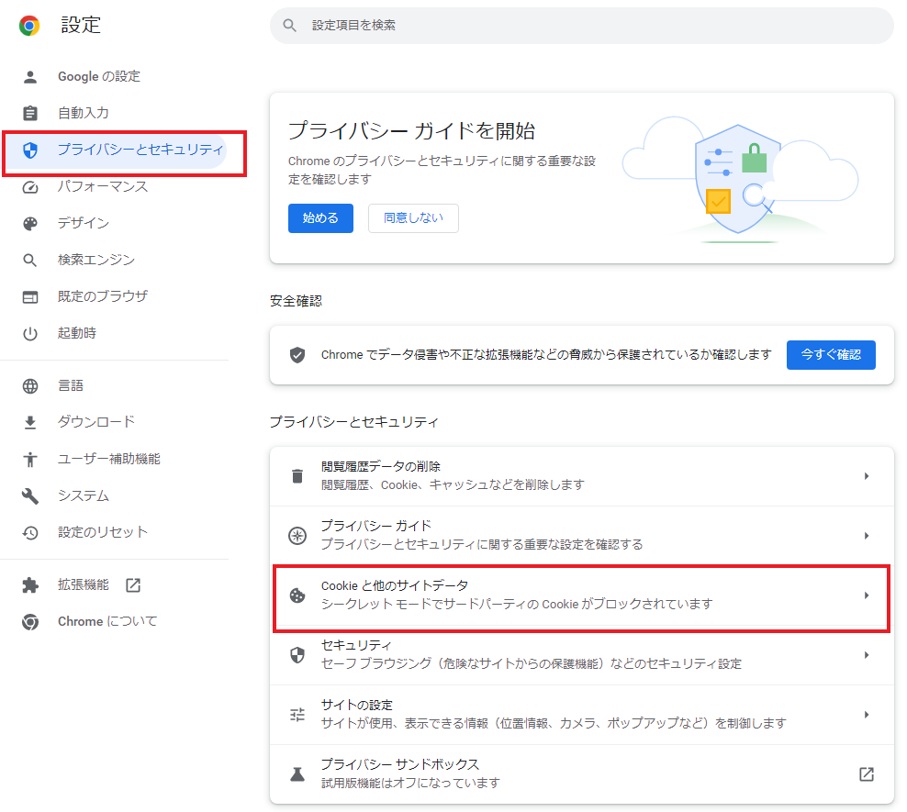Open external link icon on プライバシー サンドボックス row

coord(867,774)
